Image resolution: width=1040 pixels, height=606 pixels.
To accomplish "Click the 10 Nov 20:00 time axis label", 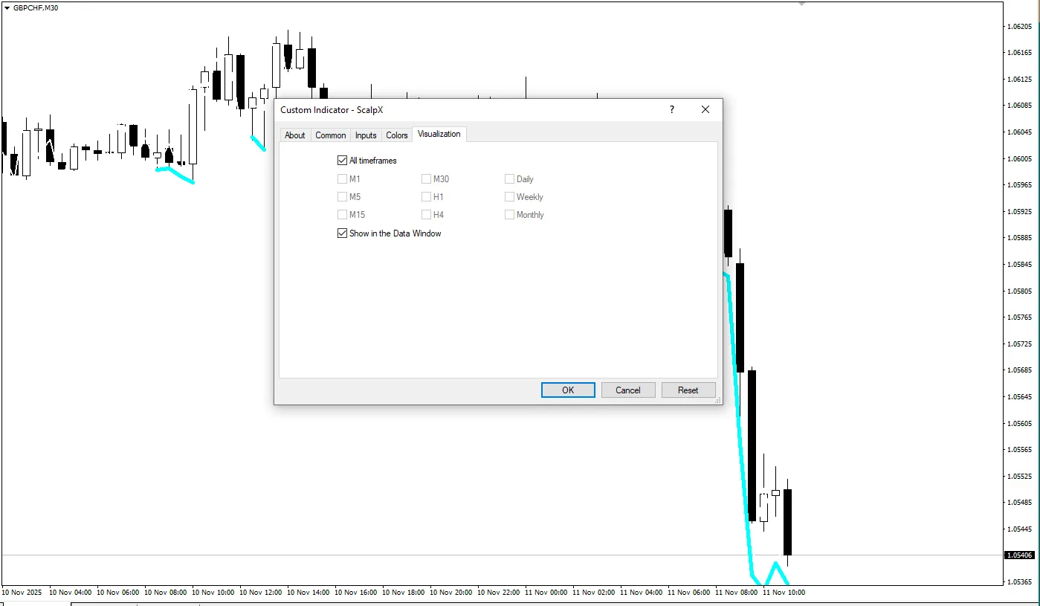I will click(450, 593).
